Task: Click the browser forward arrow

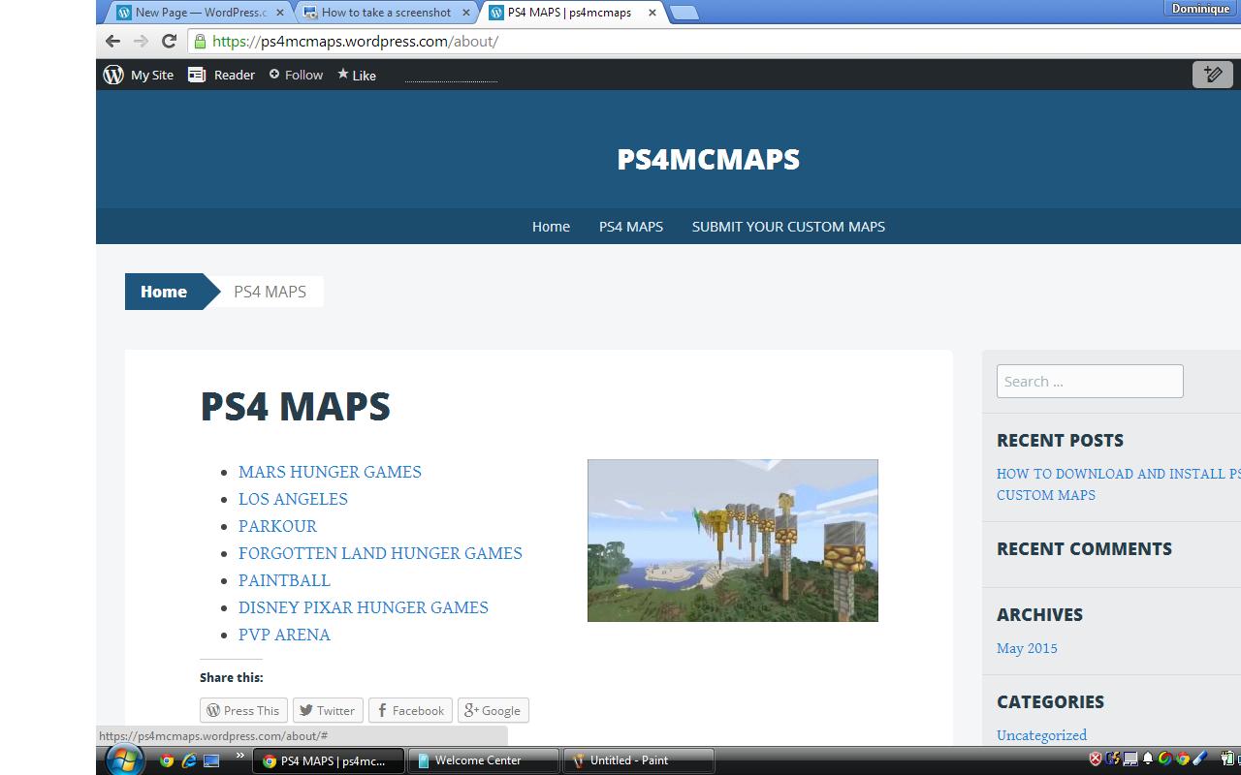Action: 141,41
